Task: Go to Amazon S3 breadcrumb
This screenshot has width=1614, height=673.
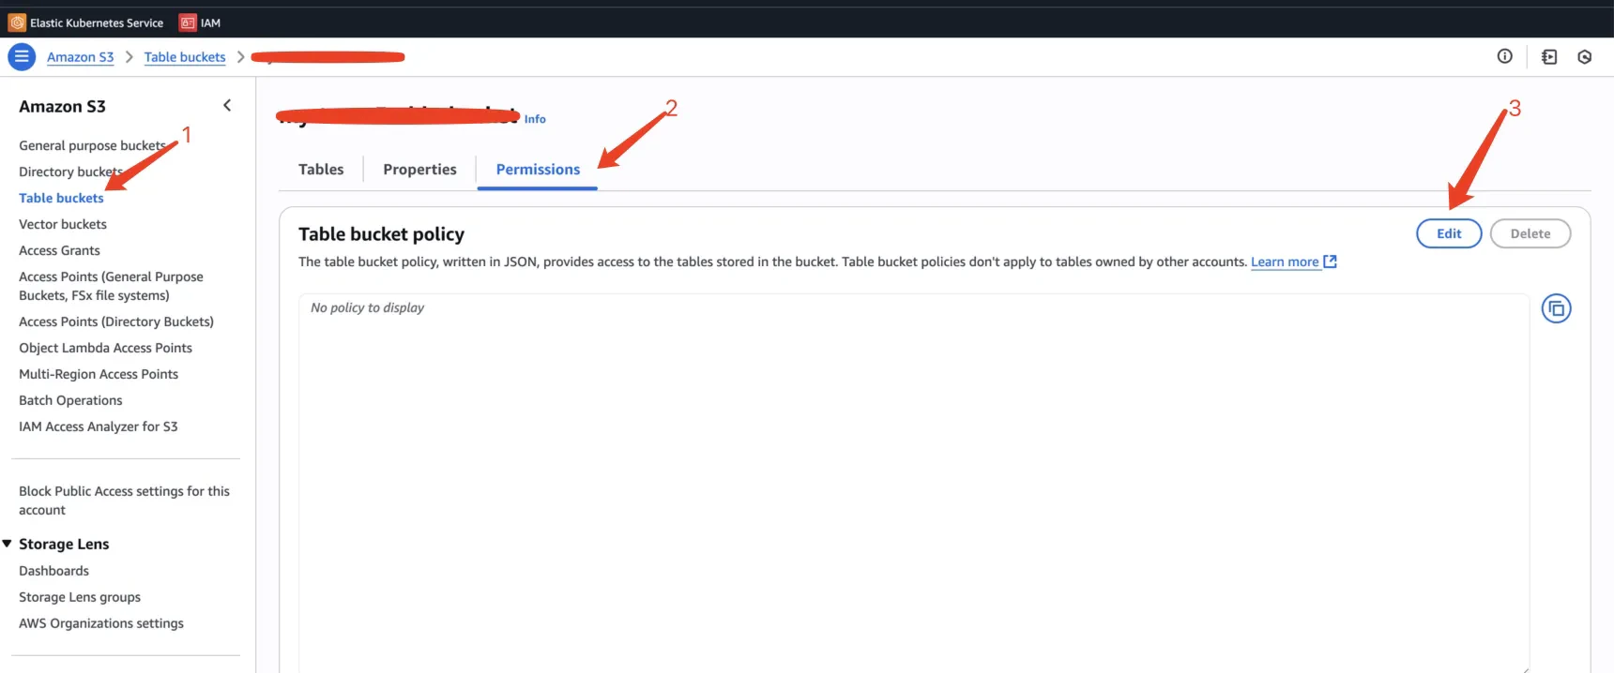Action: 80,57
